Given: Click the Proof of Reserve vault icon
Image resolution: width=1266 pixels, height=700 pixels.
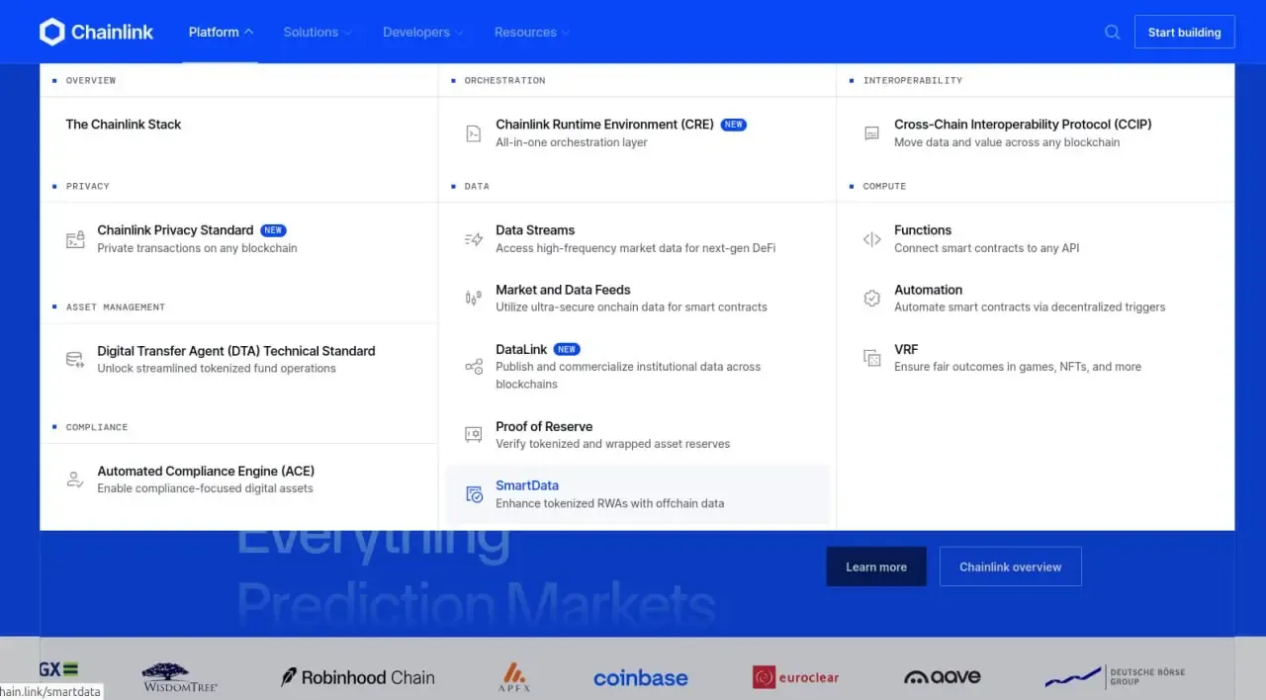Looking at the screenshot, I should pyautogui.click(x=474, y=435).
